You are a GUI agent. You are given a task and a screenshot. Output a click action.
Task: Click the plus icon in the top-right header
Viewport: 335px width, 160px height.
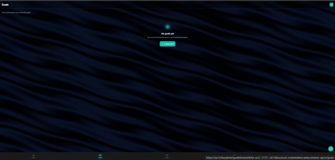331,5
